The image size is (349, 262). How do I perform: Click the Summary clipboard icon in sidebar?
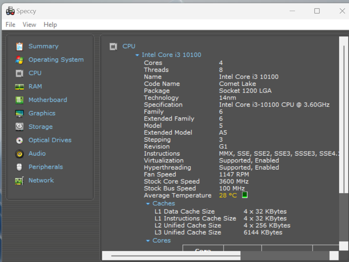(19, 46)
